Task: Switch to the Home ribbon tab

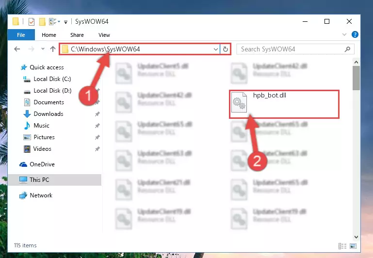Action: (x=49, y=35)
